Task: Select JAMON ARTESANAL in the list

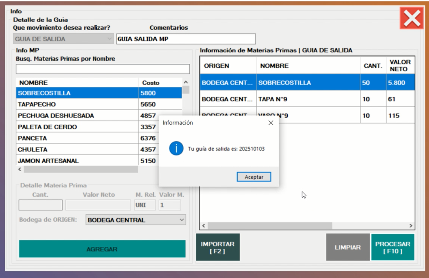Action: (x=77, y=161)
